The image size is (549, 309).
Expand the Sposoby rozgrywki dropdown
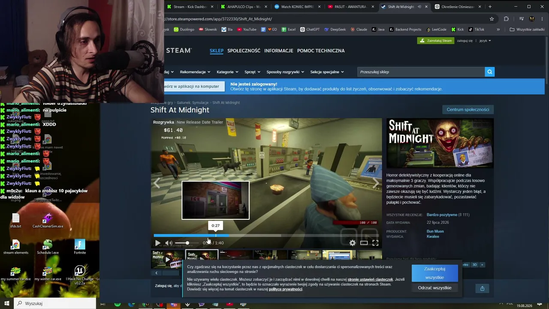(x=285, y=72)
